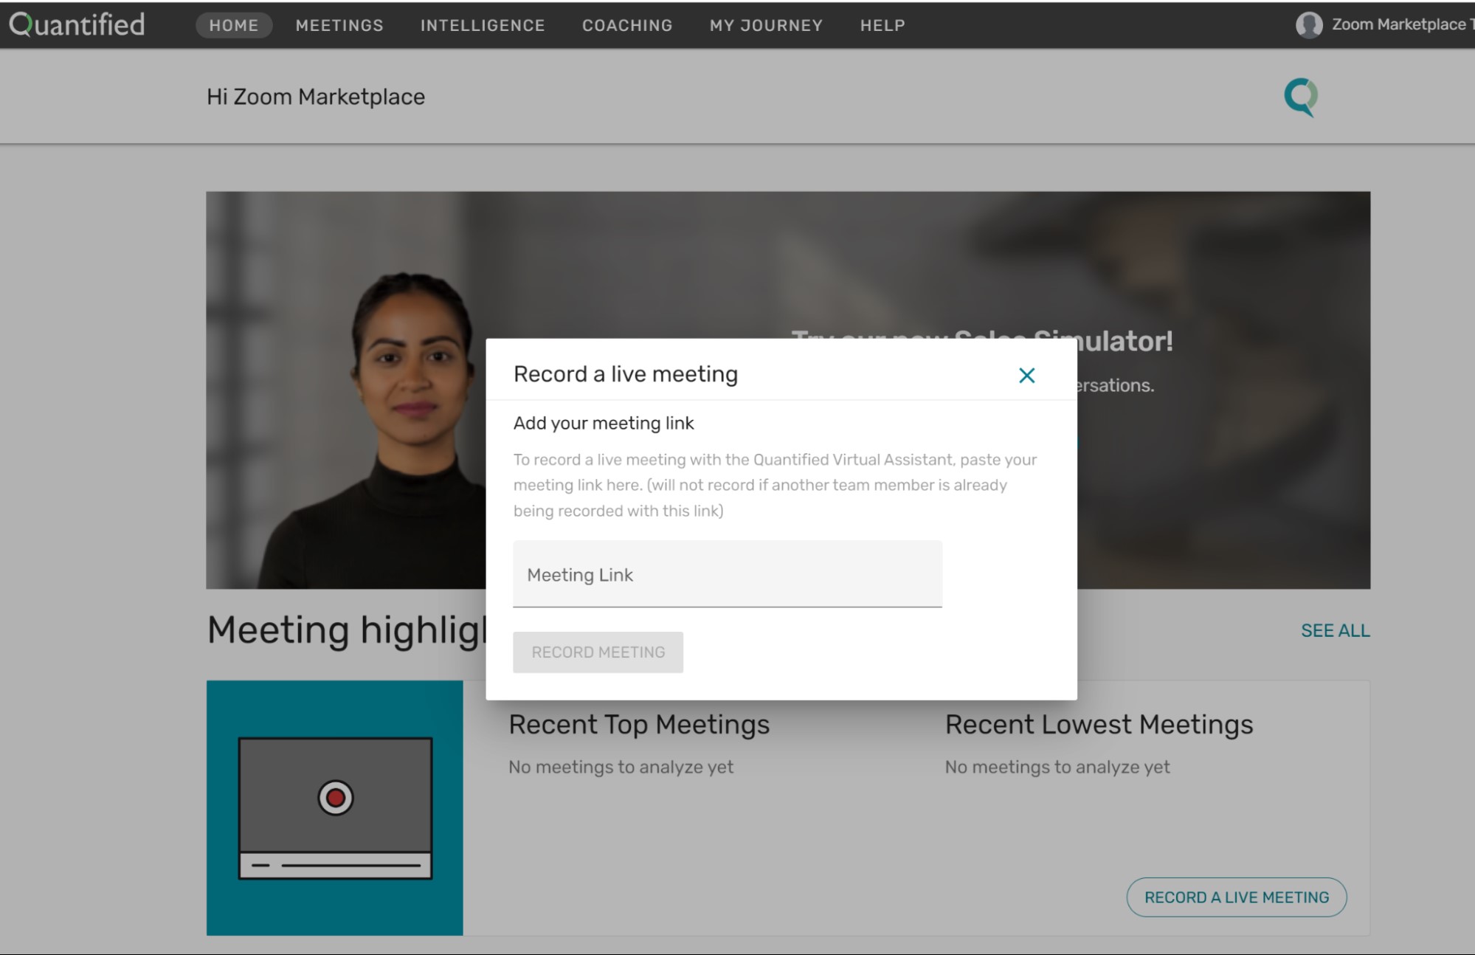Click the Quantified logo in header
1475x955 pixels.
coord(77,24)
